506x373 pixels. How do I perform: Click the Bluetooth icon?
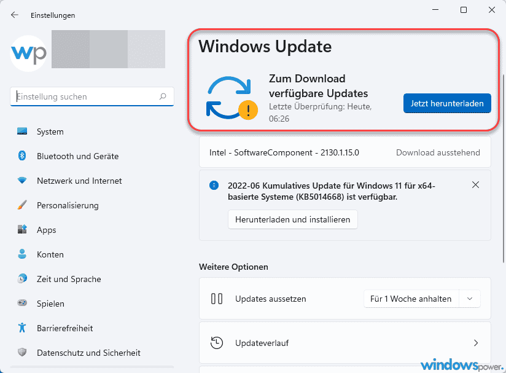[22, 156]
